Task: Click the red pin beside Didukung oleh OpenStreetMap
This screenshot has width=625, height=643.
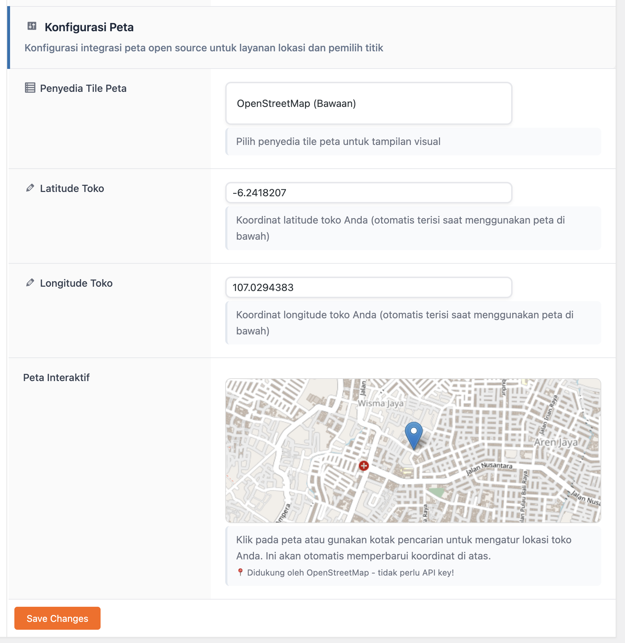Action: 240,572
